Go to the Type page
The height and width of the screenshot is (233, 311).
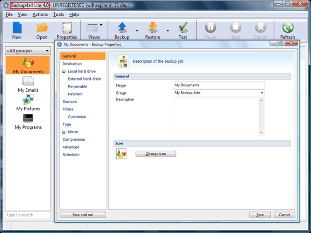click(x=67, y=124)
